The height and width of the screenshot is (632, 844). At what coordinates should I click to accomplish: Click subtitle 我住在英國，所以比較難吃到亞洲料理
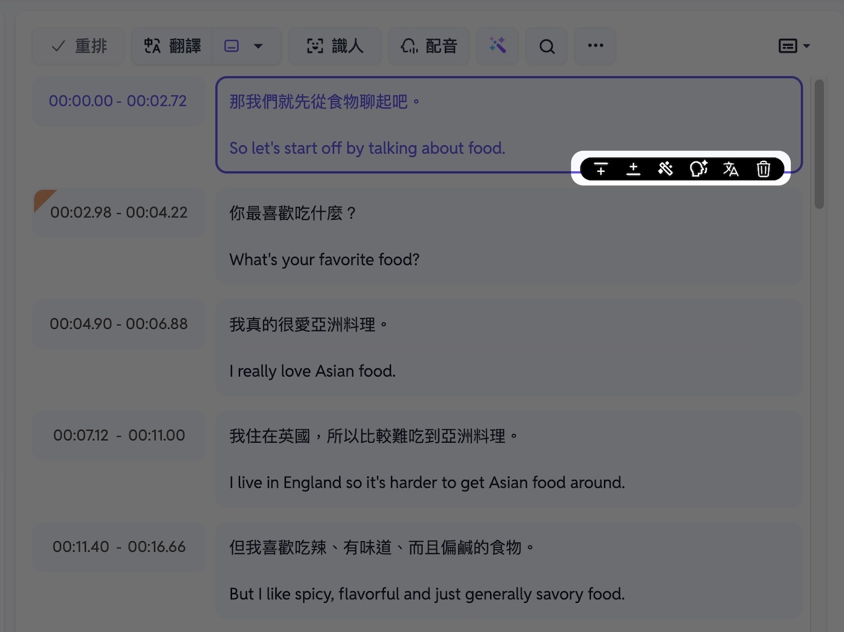click(374, 436)
